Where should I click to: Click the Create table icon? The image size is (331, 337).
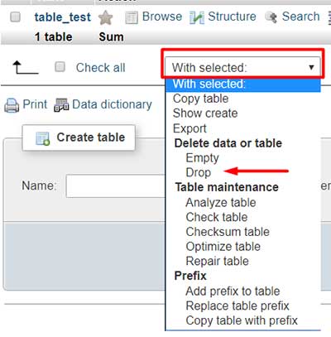(x=43, y=138)
